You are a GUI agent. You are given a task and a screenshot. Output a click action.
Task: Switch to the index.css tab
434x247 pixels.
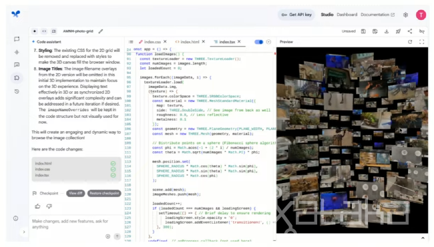click(152, 42)
